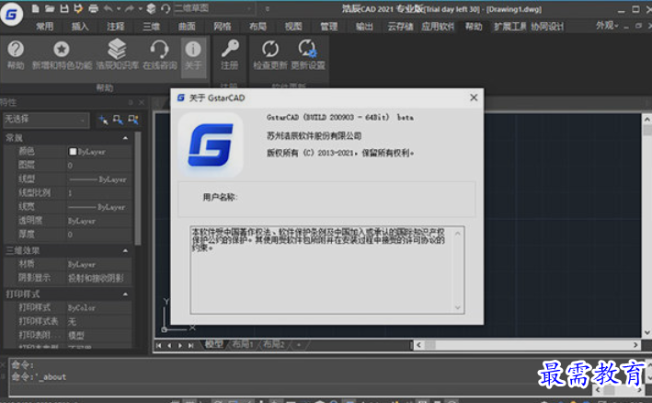Switch to the 视图 ribbon tab
The image size is (652, 403).
[293, 27]
